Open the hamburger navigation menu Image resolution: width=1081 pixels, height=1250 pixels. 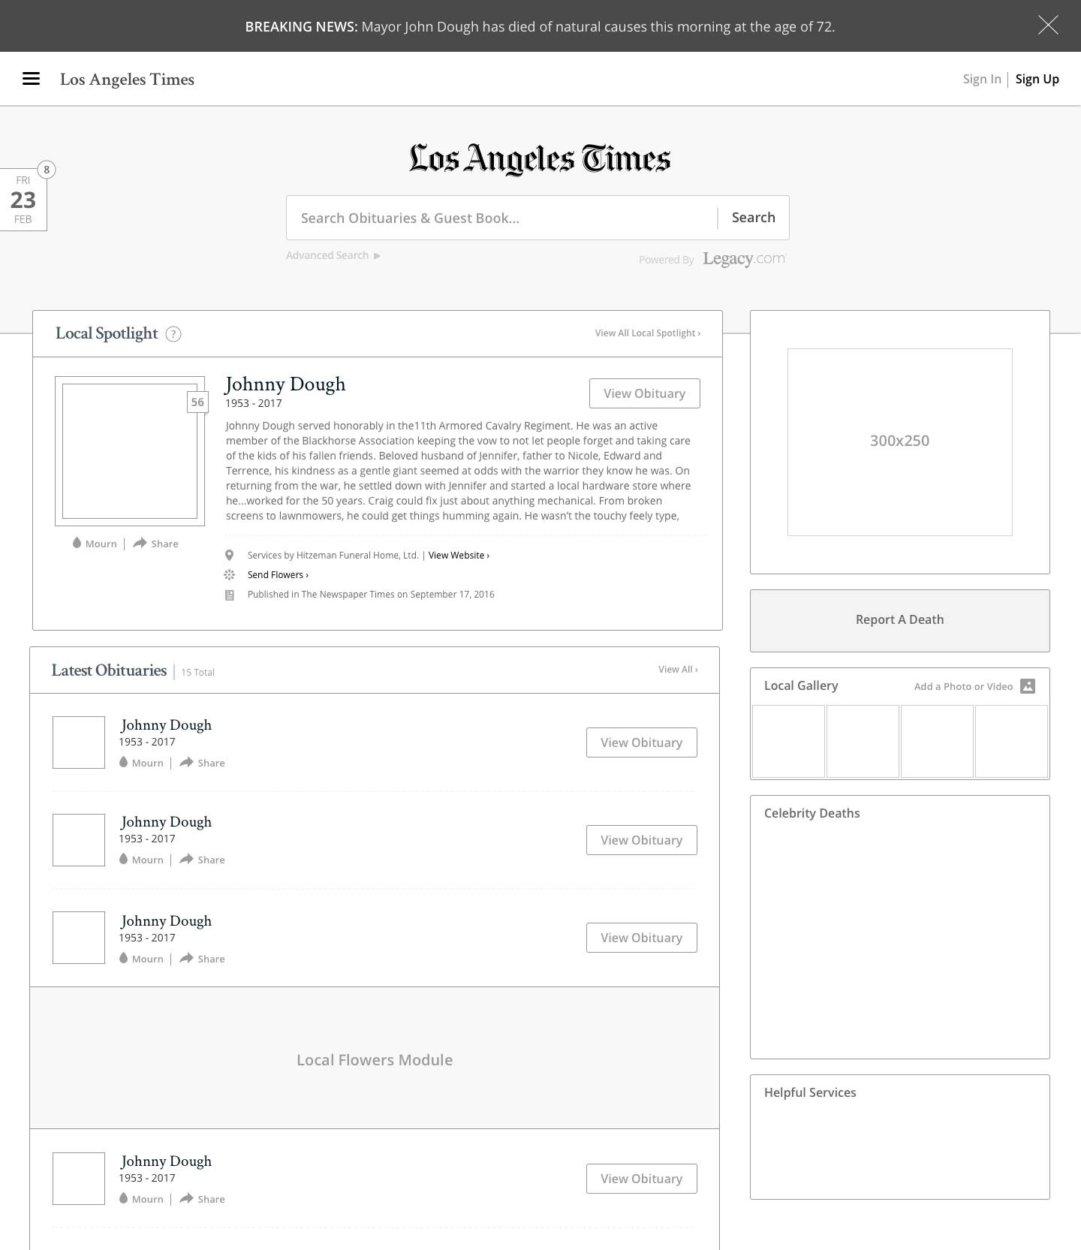tap(31, 79)
